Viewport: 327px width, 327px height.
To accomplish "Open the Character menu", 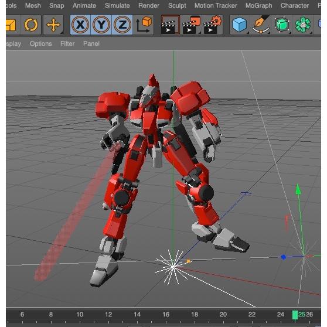I will point(294,6).
